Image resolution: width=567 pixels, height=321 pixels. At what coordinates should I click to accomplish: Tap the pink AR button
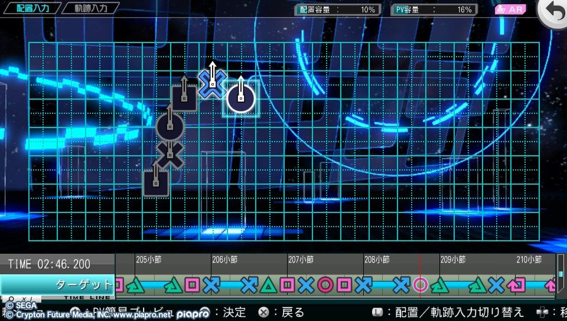point(510,9)
